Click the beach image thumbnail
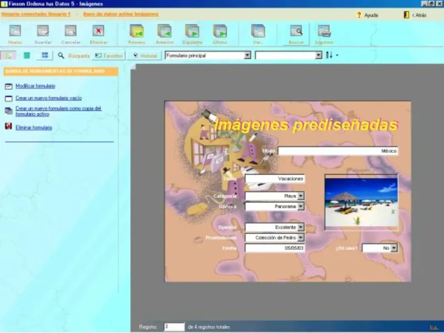This screenshot has height=333, width=444. (x=361, y=202)
